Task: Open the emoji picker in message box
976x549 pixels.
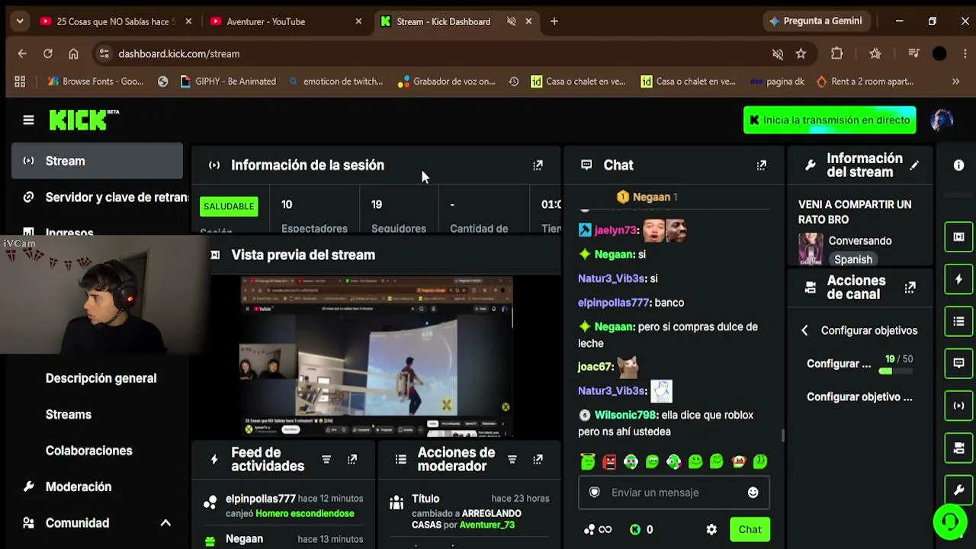Action: click(x=753, y=493)
